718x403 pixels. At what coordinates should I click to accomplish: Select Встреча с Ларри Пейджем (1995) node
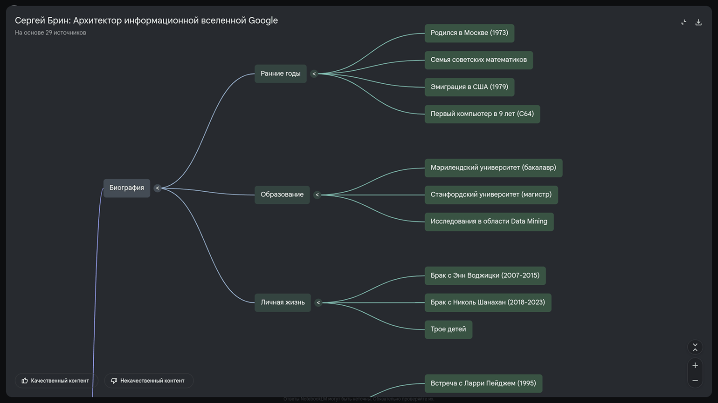tap(483, 383)
